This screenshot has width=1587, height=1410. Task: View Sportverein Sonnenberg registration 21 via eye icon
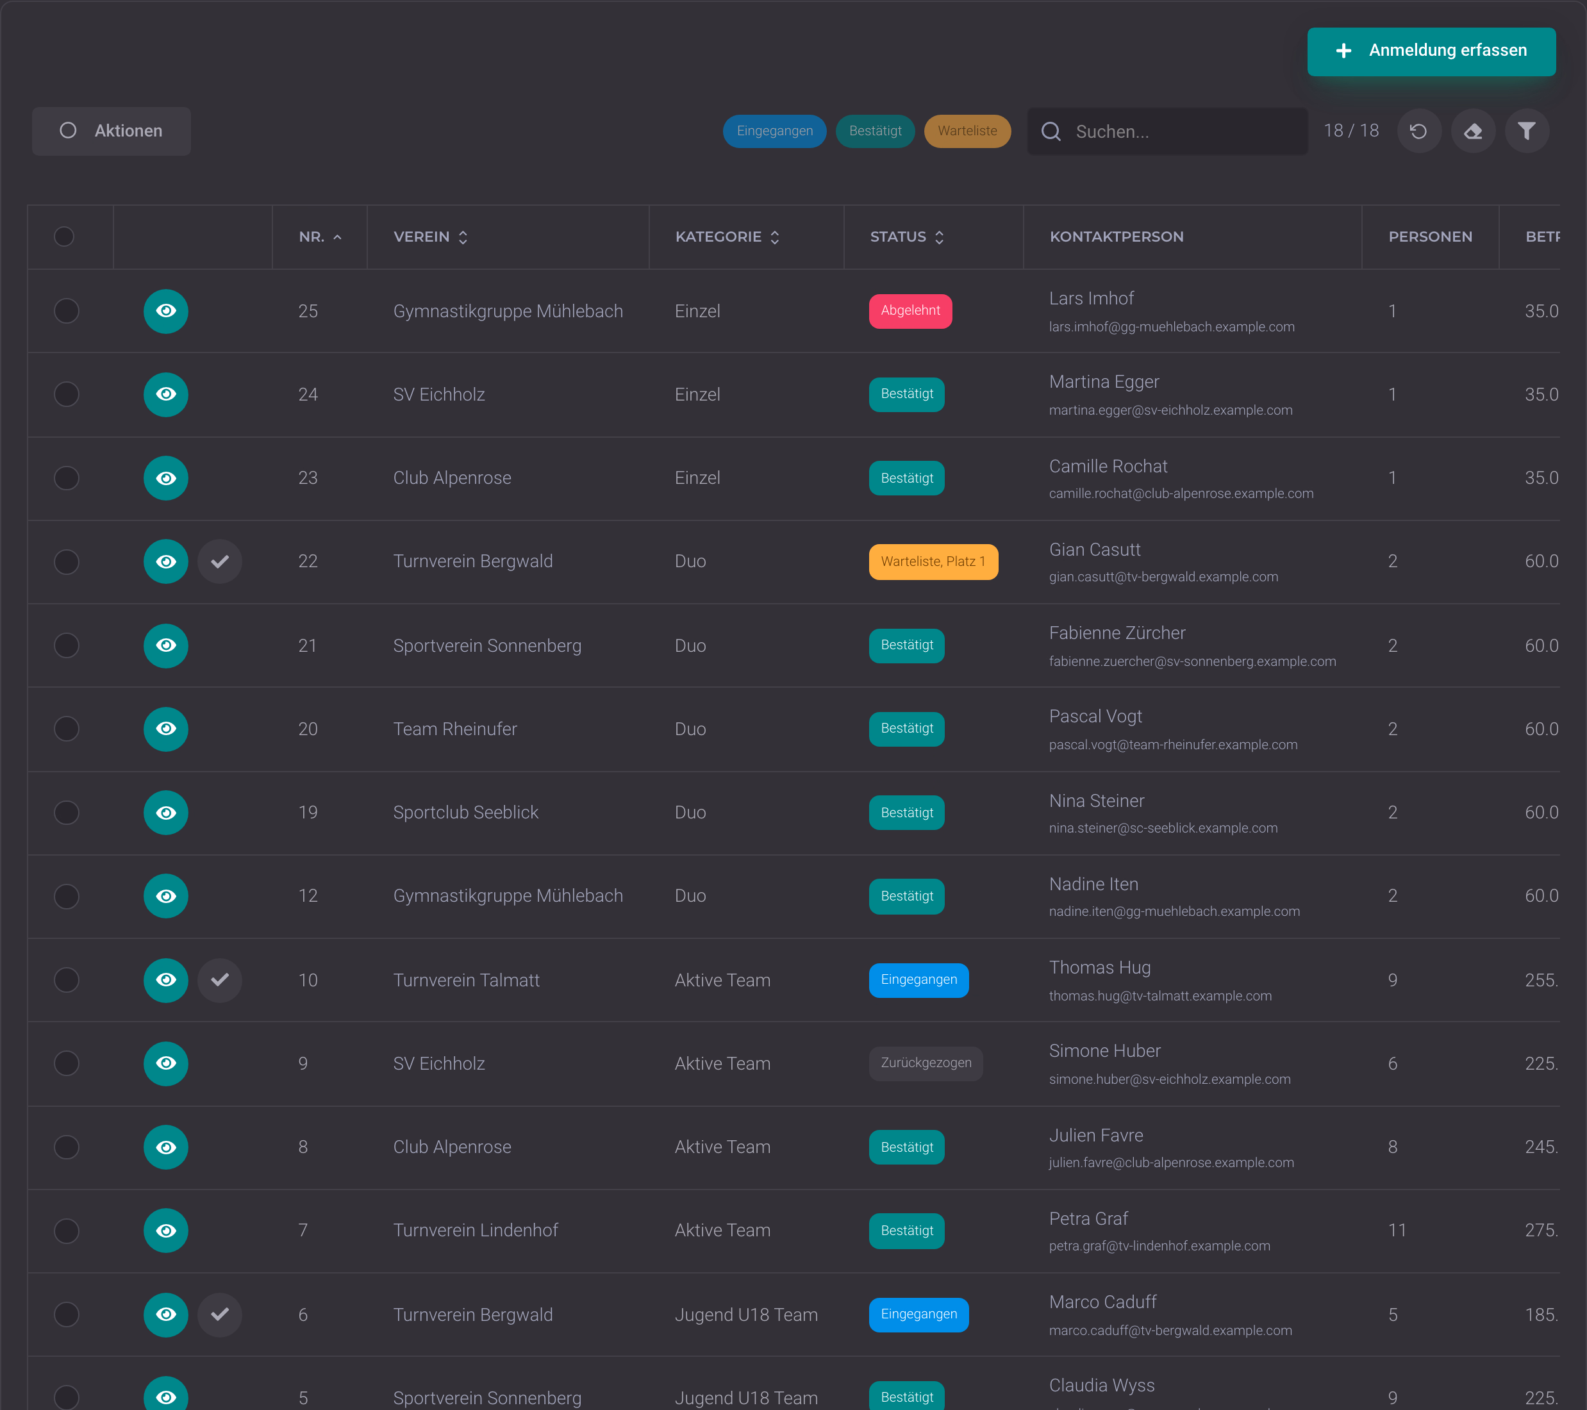[x=166, y=645]
